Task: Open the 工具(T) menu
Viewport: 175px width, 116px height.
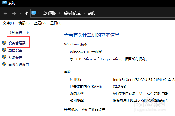Action: 56,23
